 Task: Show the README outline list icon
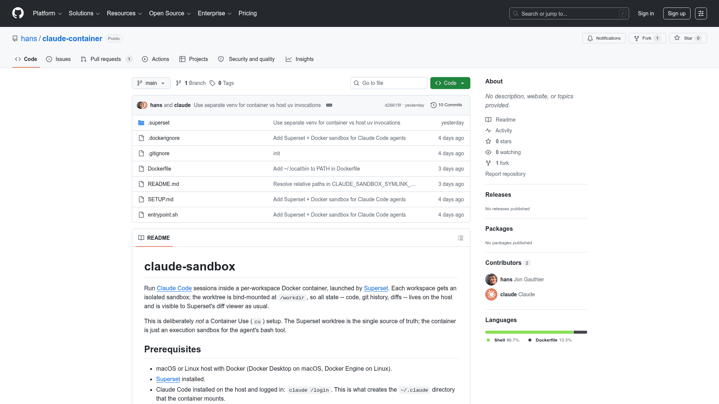pyautogui.click(x=461, y=238)
